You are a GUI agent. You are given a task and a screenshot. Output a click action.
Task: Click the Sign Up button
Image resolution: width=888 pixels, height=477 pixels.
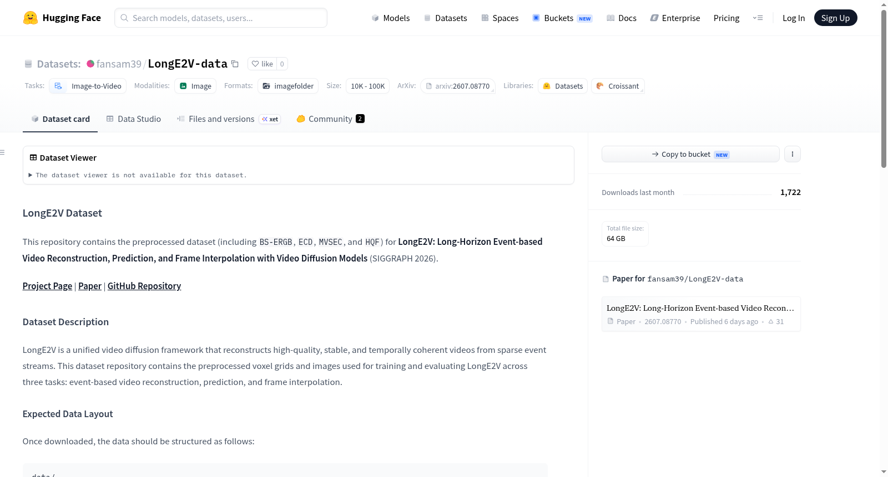pyautogui.click(x=835, y=18)
